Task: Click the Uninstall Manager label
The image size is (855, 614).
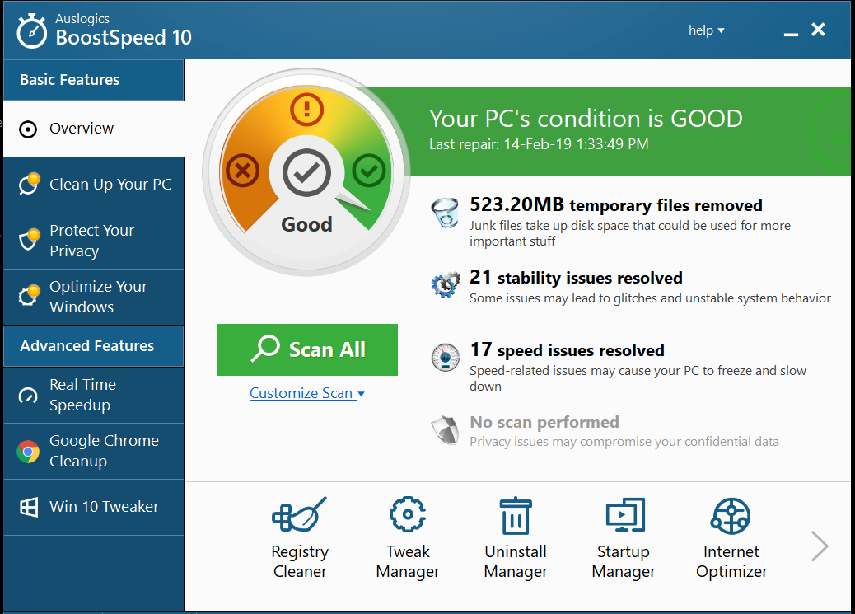Action: pos(516,561)
